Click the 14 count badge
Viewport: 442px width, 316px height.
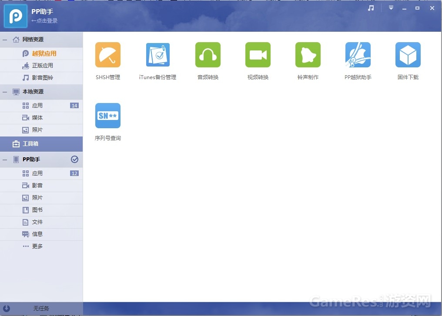(x=74, y=106)
